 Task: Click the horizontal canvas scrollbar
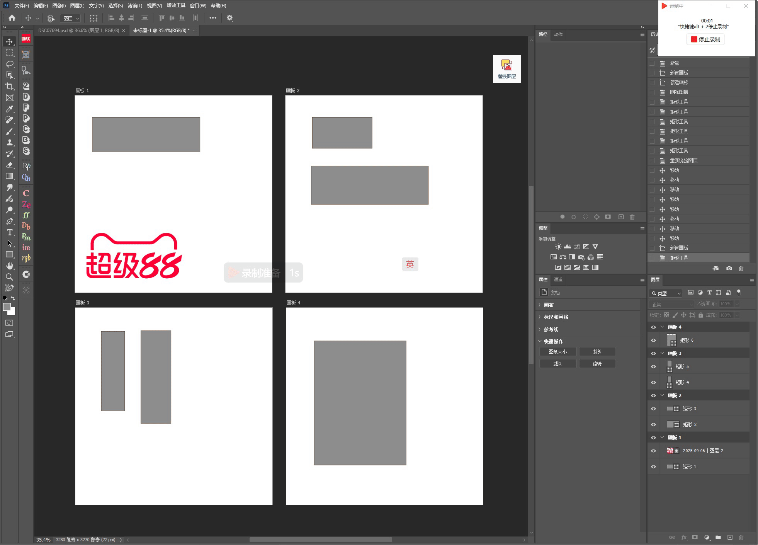click(321, 540)
